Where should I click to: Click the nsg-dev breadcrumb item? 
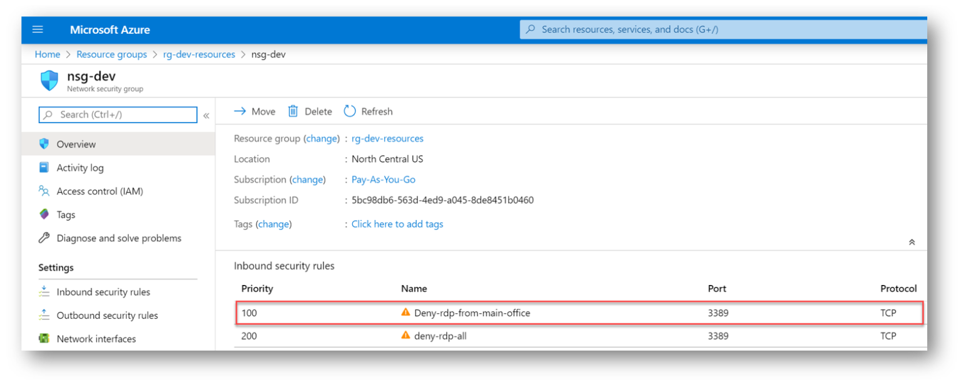(x=268, y=54)
